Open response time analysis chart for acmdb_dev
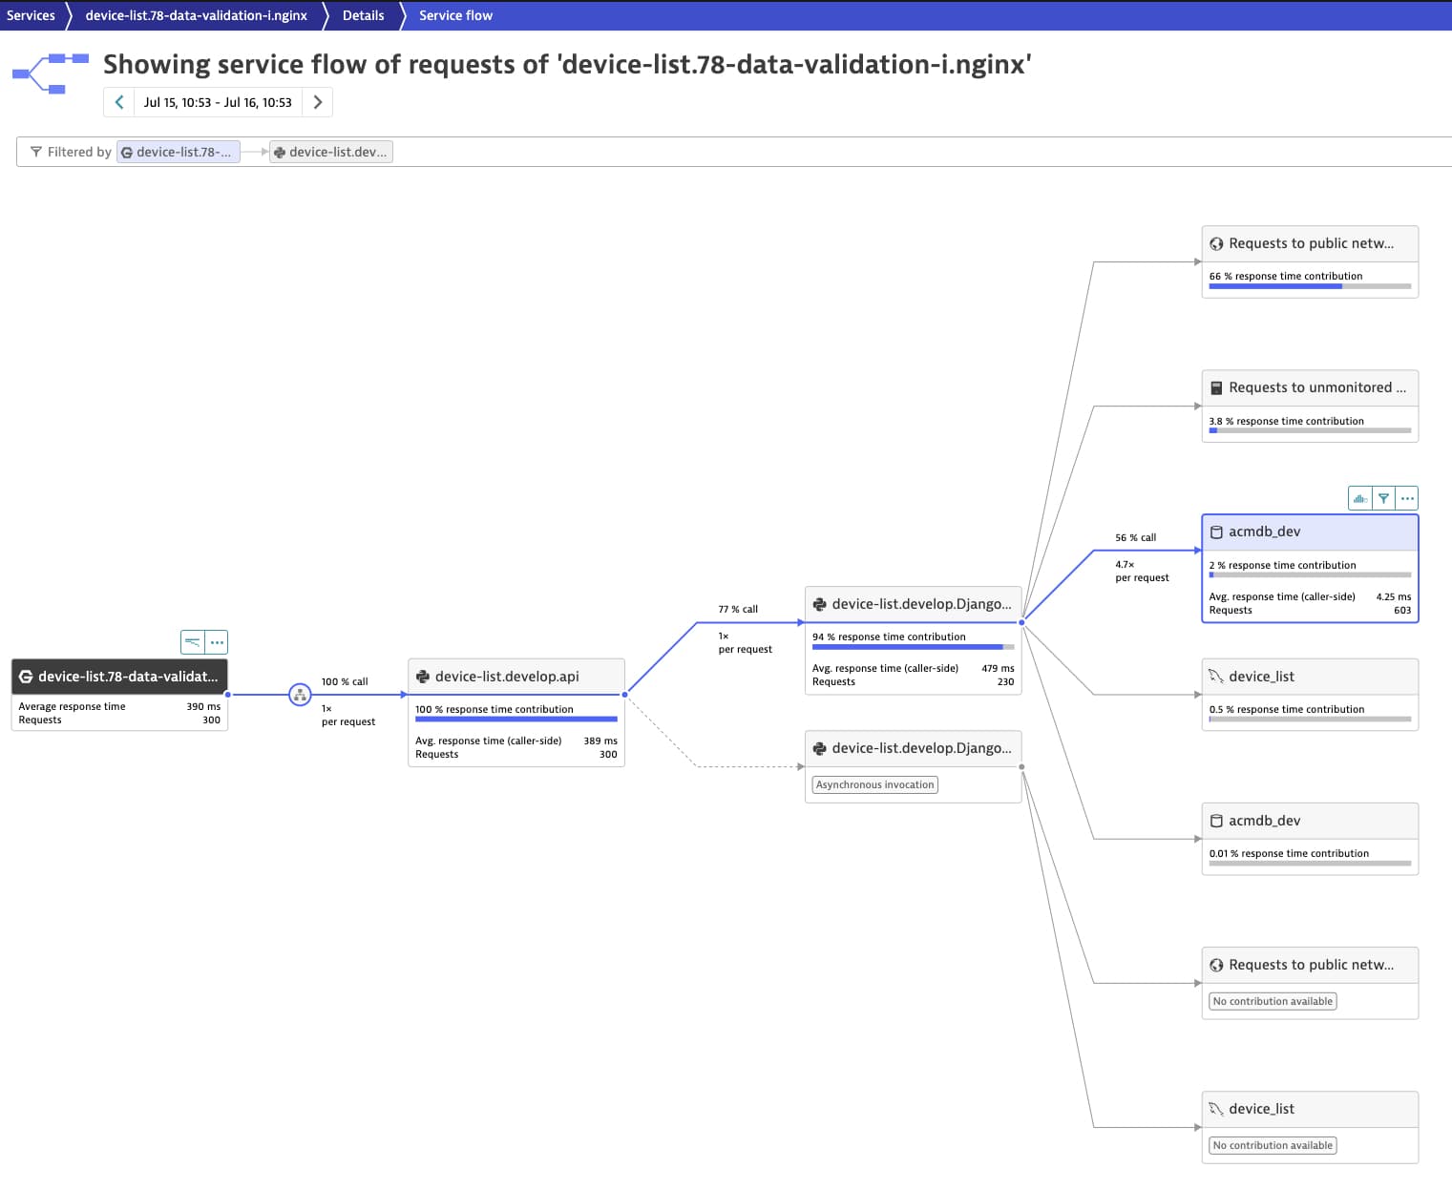 [x=1359, y=497]
